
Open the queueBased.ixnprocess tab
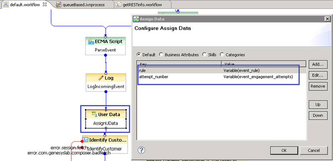(84, 5)
